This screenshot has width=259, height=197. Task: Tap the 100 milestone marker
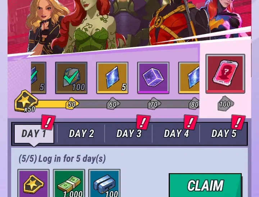point(225,104)
